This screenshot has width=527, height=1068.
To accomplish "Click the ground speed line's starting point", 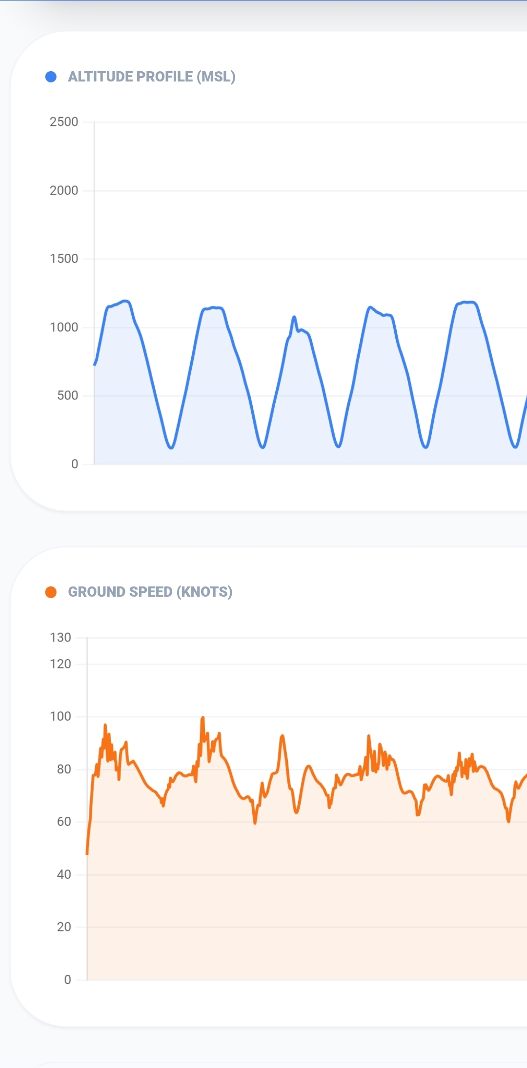I will [x=87, y=853].
